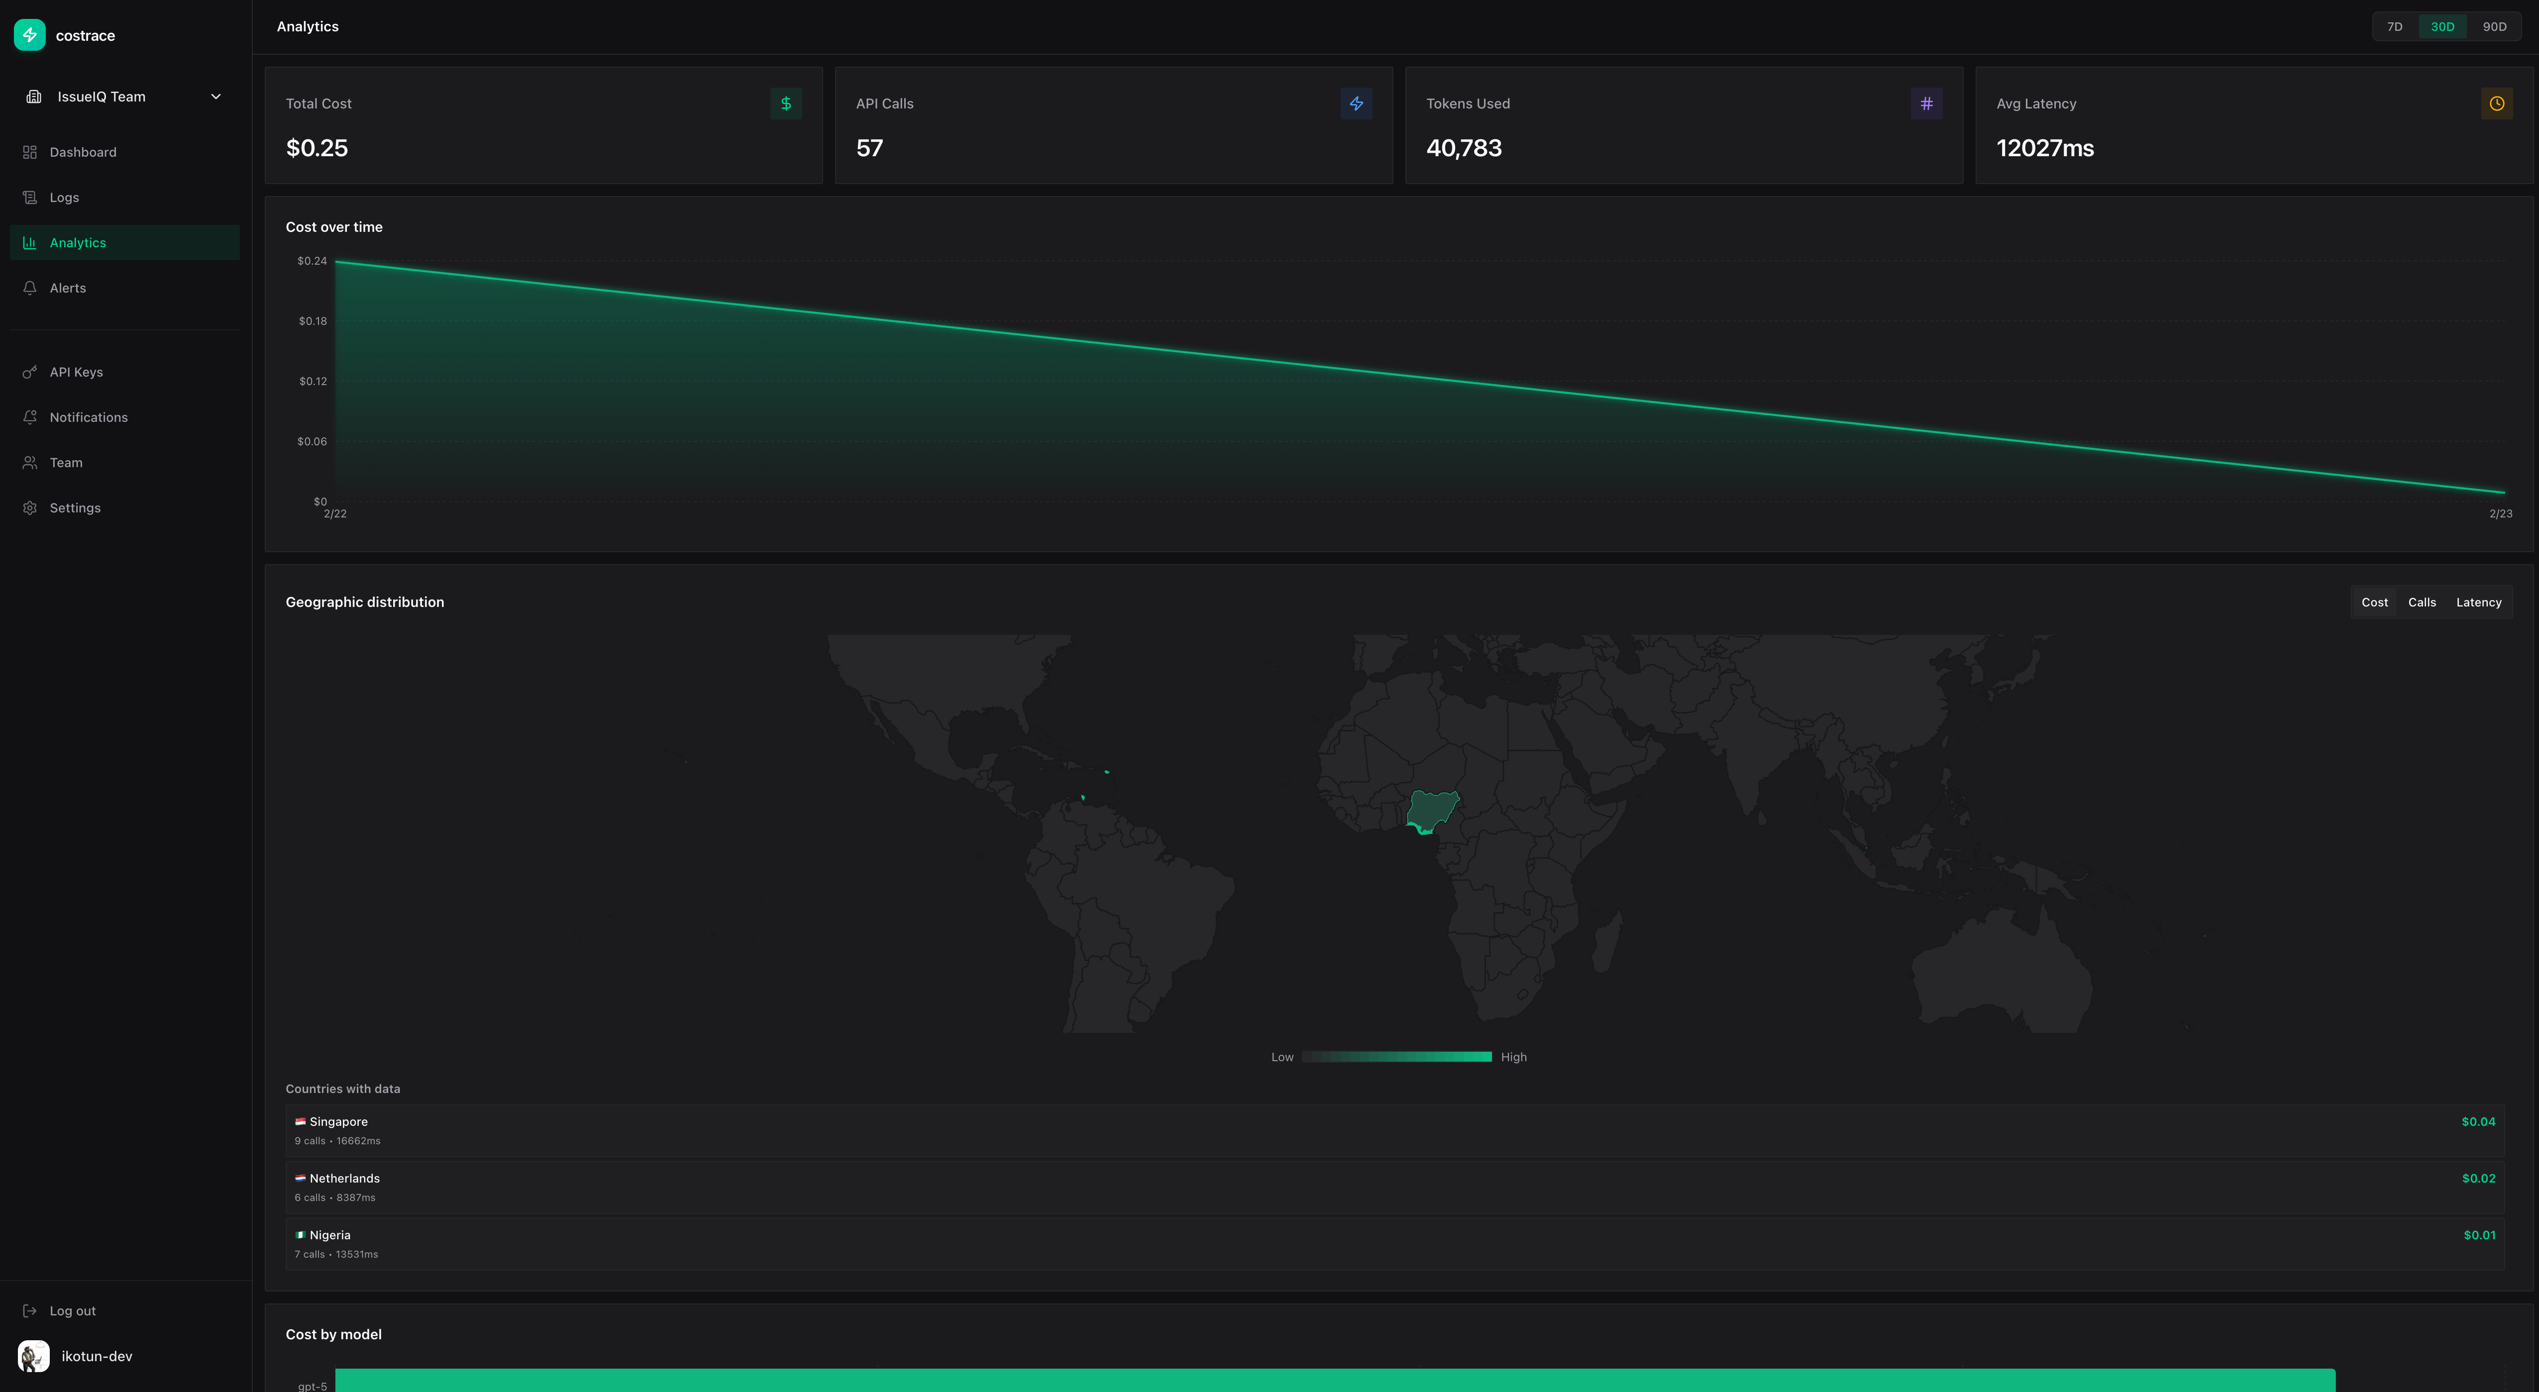Click the dollar icon on Total Cost card
Screen dimensions: 2539x1392
(x=786, y=103)
